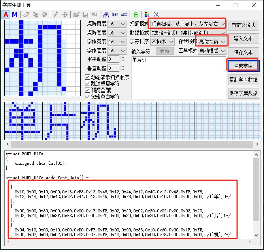The image size is (264, 250).
Task: Click the save-all double disk icon
Action: (x=94, y=15)
